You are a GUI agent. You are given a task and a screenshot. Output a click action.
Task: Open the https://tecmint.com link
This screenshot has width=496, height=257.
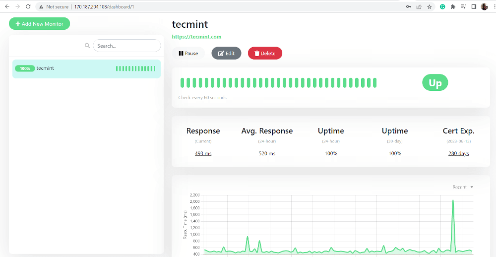coord(196,37)
